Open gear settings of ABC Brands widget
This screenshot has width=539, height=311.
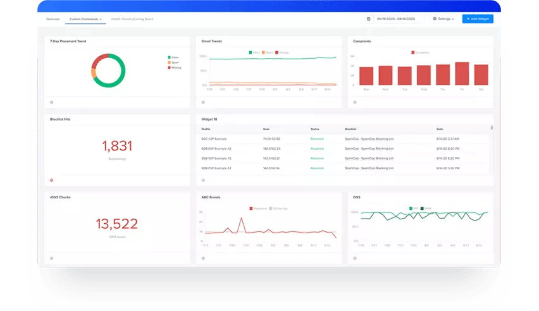tap(203, 259)
